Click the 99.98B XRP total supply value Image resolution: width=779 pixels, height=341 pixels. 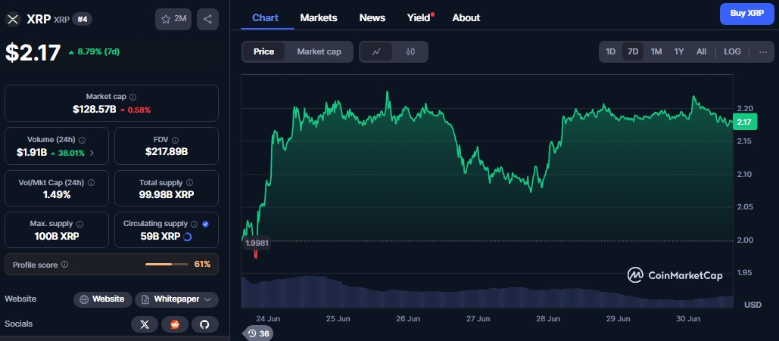167,195
